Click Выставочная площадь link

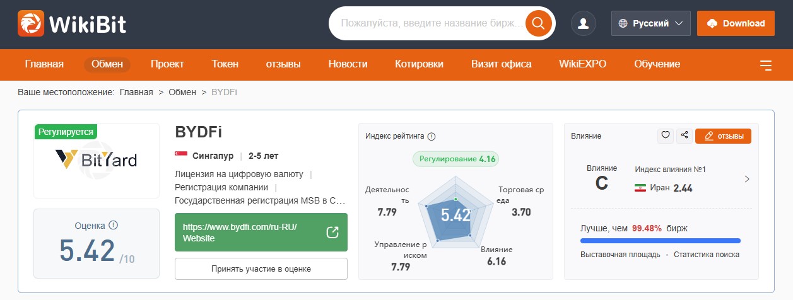620,255
